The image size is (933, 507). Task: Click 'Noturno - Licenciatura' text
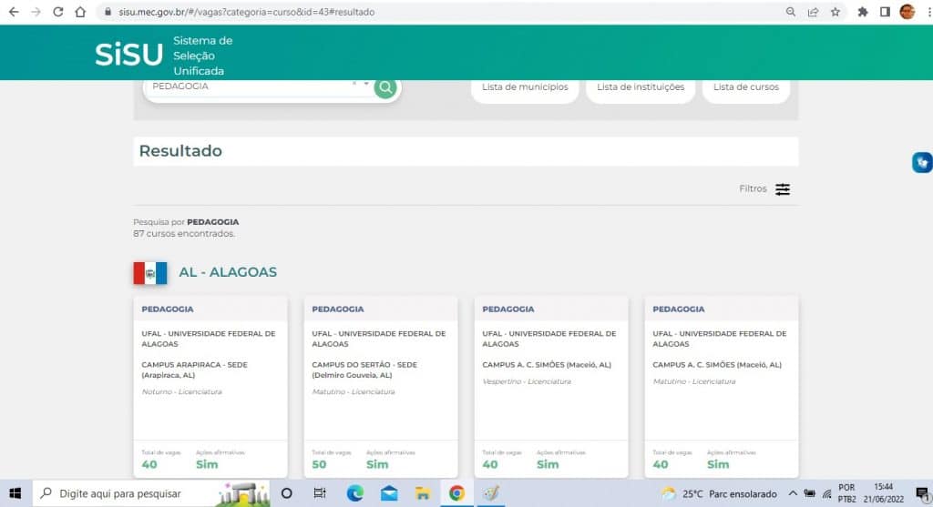[181, 391]
